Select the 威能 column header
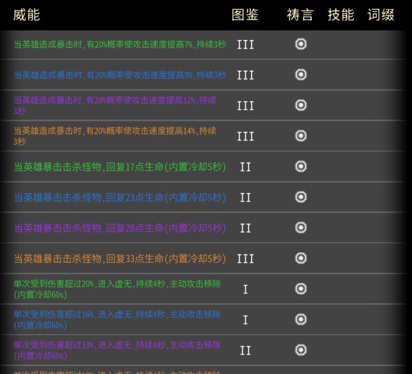Viewport: 412px width, 374px height. tap(27, 15)
